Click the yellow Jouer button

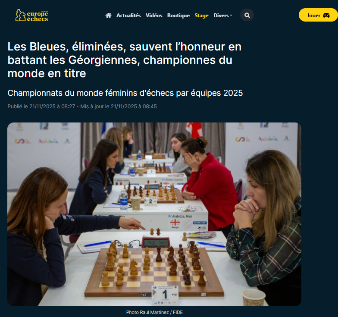tap(318, 15)
